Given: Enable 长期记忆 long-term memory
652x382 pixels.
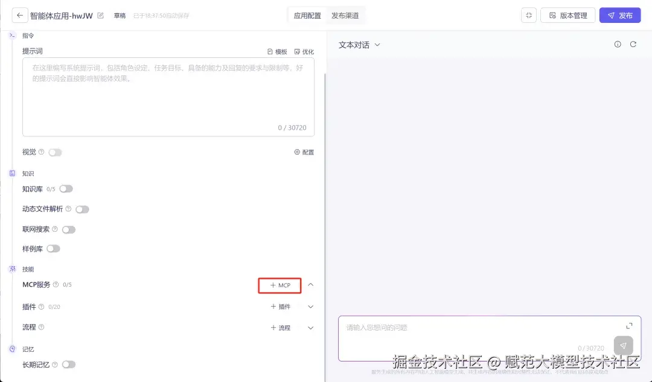Looking at the screenshot, I should pos(69,364).
